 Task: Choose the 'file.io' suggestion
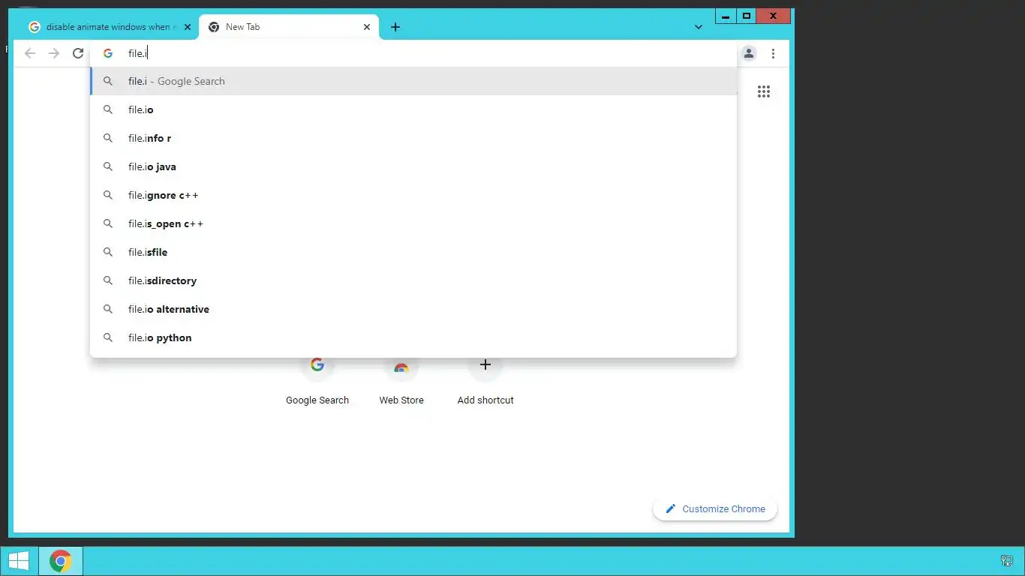[413, 109]
